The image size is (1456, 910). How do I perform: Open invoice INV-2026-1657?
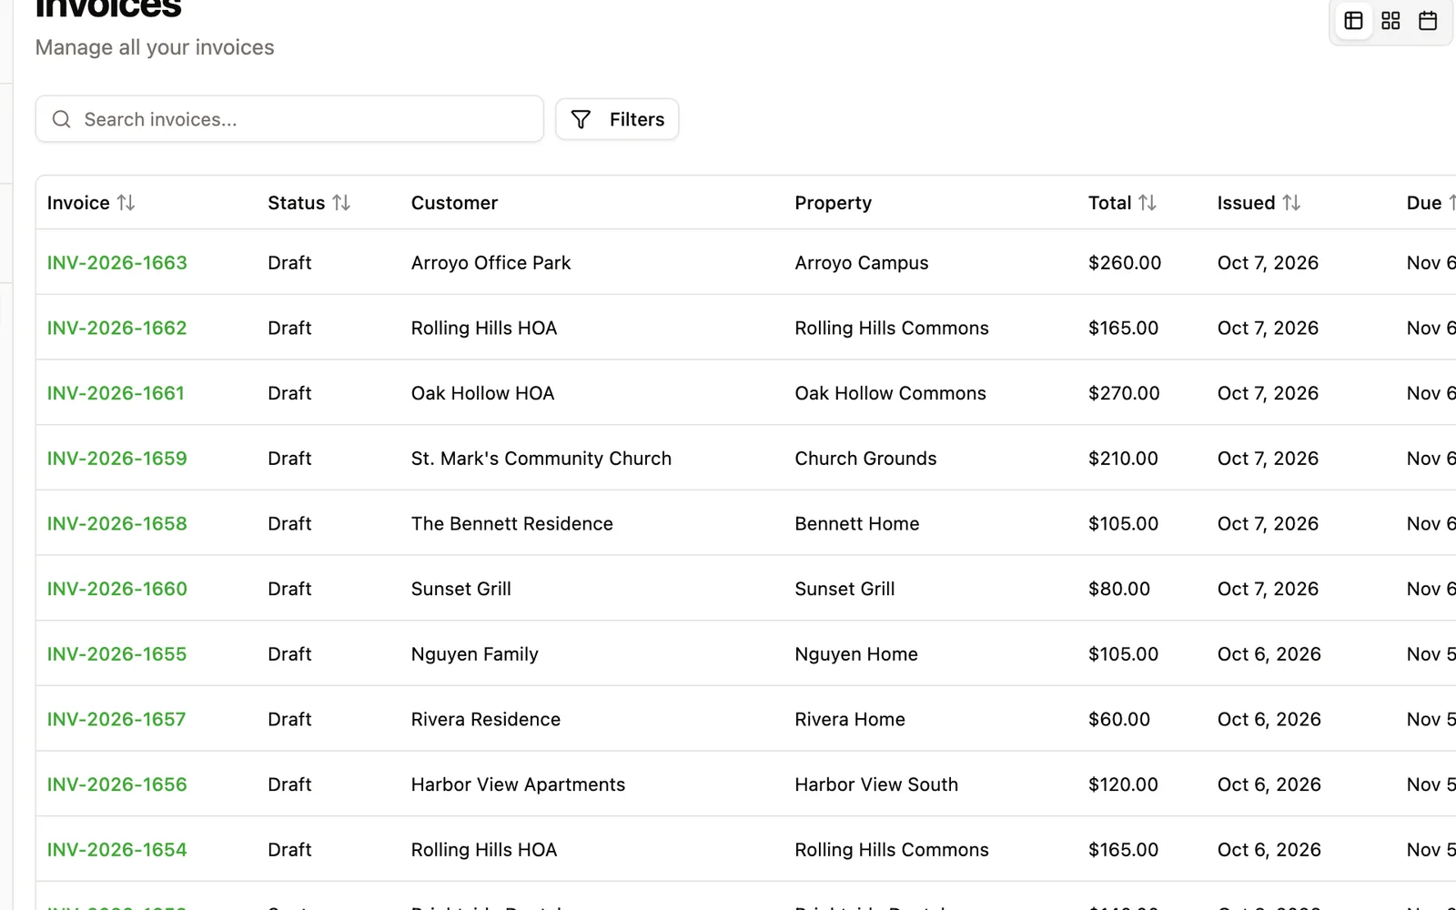pos(116,720)
